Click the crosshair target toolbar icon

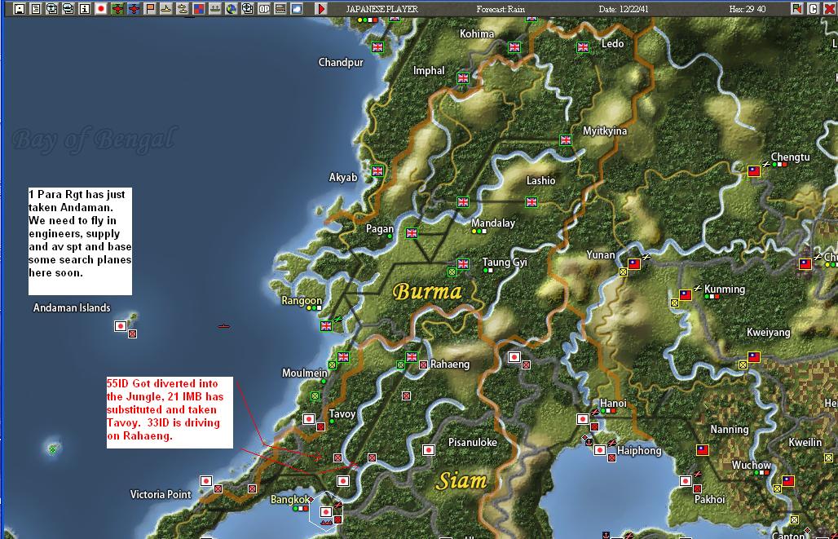pyautogui.click(x=248, y=8)
